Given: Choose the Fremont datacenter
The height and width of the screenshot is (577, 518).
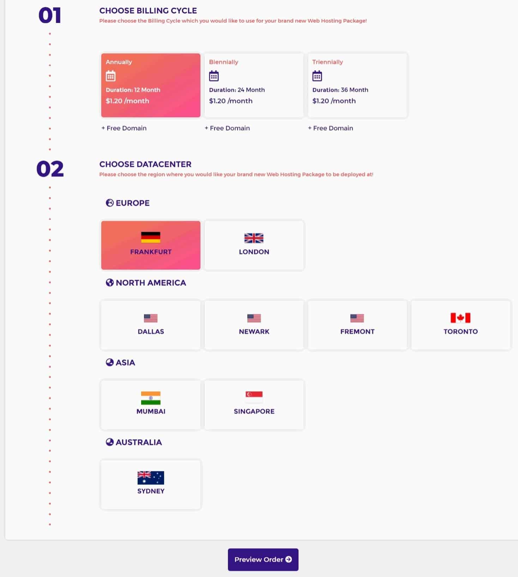Looking at the screenshot, I should (x=357, y=325).
